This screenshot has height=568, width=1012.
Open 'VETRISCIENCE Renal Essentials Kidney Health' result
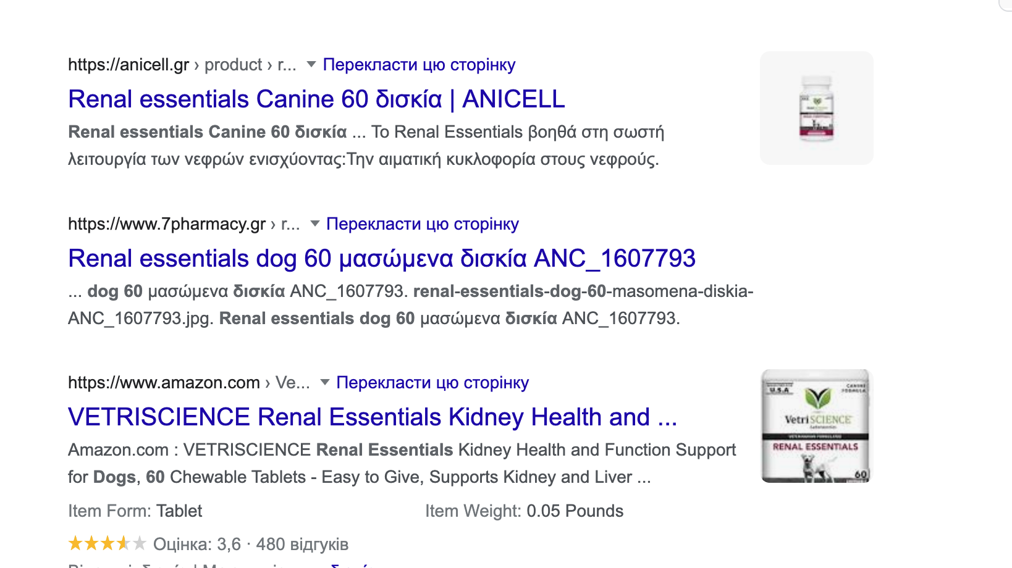[x=373, y=417]
